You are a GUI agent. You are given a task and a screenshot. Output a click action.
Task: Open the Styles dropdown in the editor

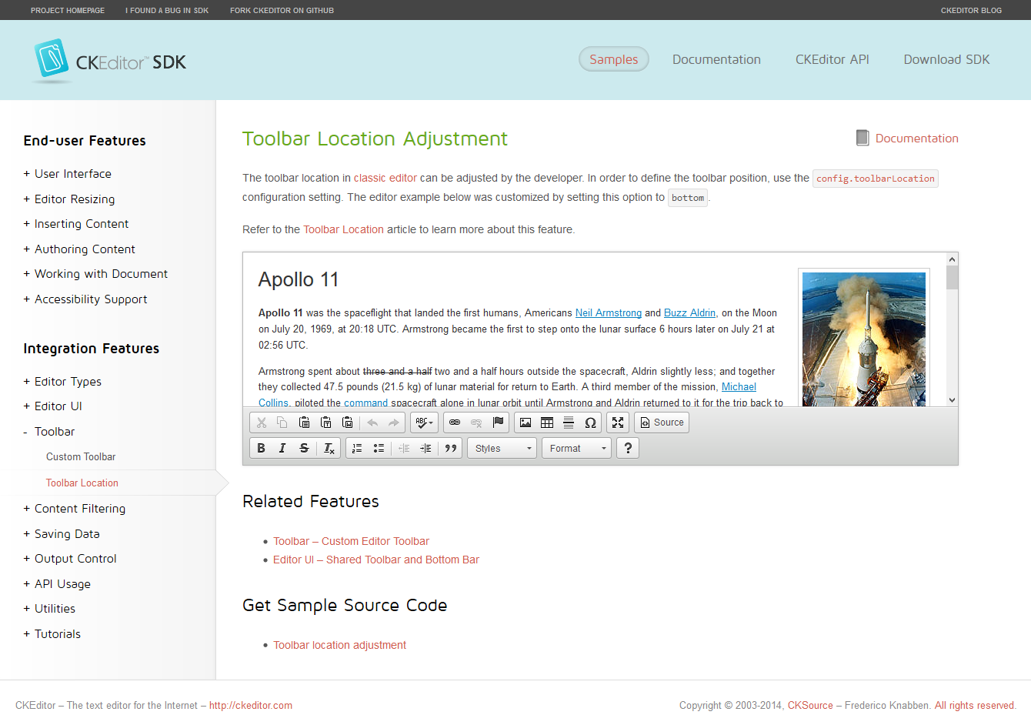(502, 448)
